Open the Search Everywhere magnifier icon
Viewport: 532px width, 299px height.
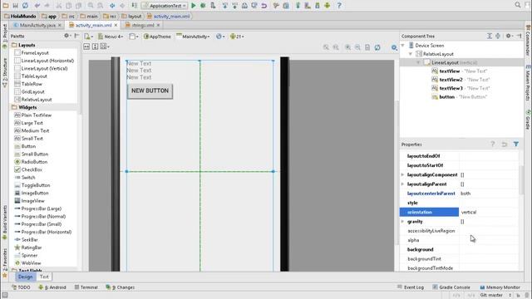click(x=518, y=5)
